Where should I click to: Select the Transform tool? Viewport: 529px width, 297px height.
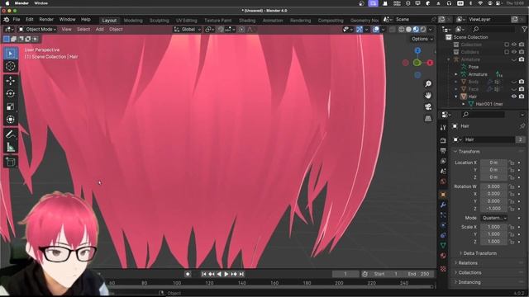click(x=11, y=120)
